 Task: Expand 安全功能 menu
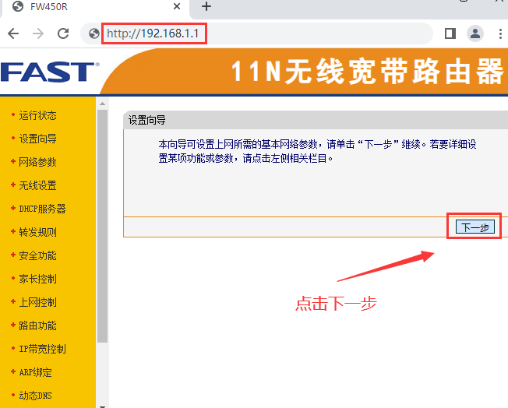coord(37,255)
